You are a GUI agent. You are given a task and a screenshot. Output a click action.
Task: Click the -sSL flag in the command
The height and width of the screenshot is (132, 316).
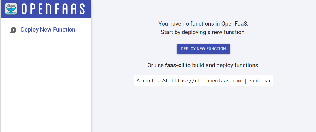pyautogui.click(x=163, y=81)
